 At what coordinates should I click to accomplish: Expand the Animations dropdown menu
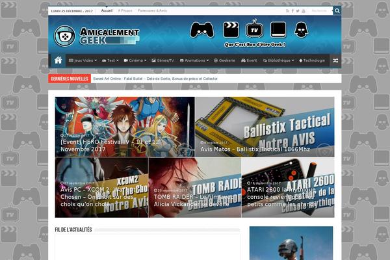click(x=194, y=60)
